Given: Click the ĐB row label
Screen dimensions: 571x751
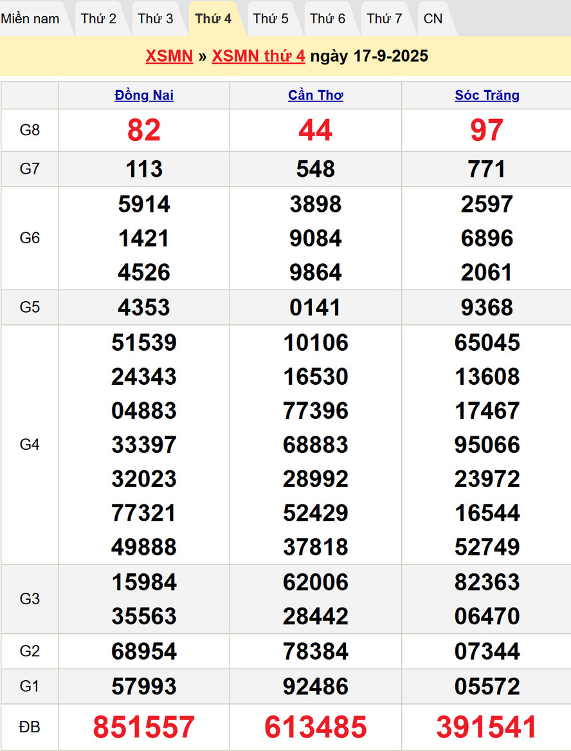Looking at the screenshot, I should point(30,727).
